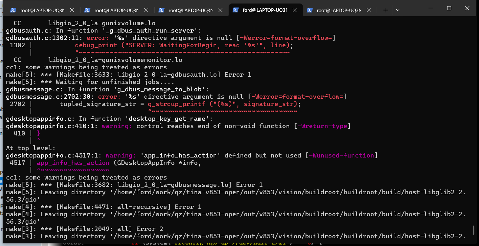This screenshot has width=479, height=246.
Task: Open a new terminal tab with plus button
Action: (386, 10)
